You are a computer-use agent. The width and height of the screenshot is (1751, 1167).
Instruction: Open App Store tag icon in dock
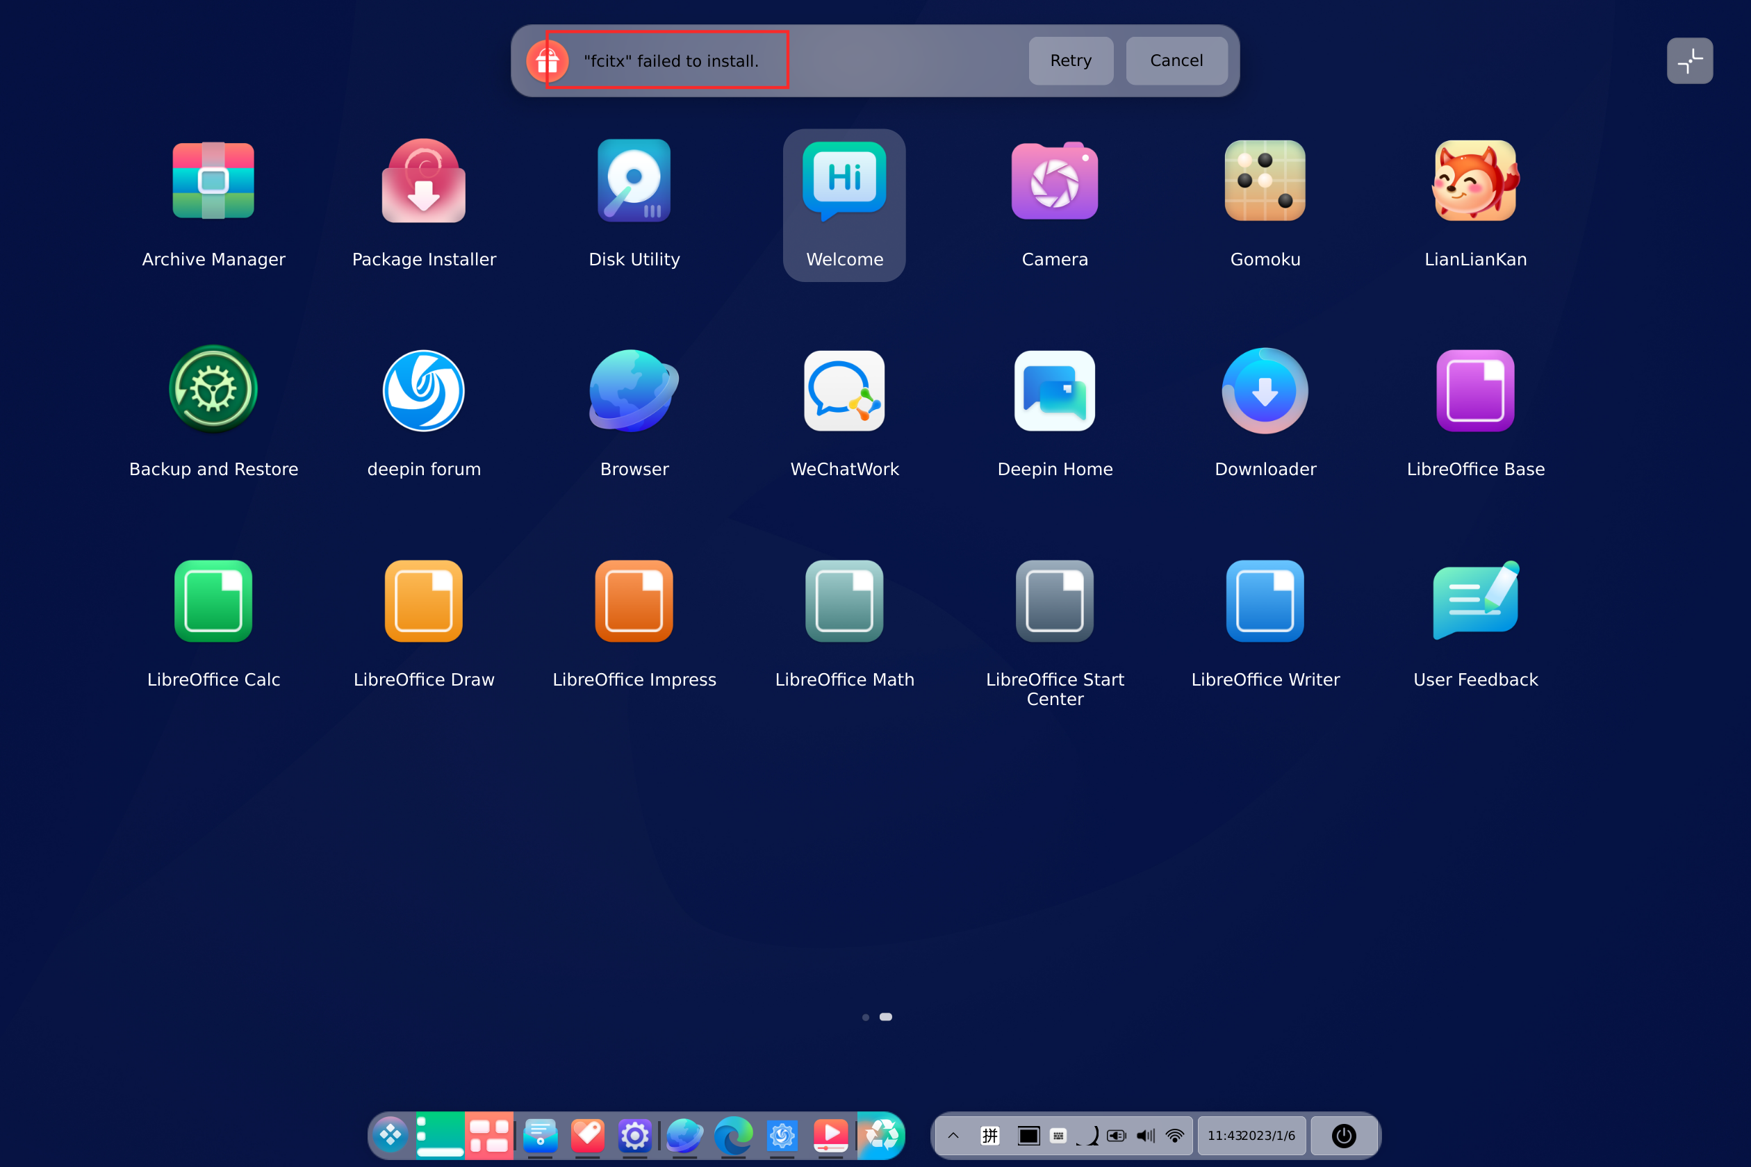click(587, 1135)
